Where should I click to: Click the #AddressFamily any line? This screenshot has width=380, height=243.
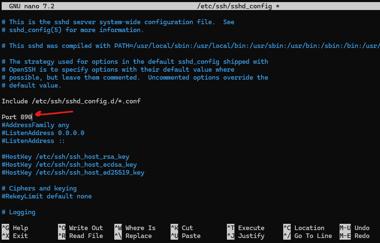coord(35,125)
